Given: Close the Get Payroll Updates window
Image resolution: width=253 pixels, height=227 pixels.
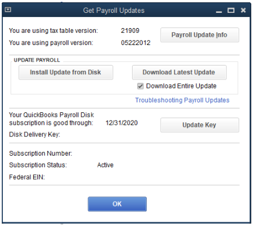Looking at the screenshot, I should (243, 10).
